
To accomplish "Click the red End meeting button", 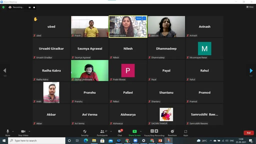I will point(248,133).
